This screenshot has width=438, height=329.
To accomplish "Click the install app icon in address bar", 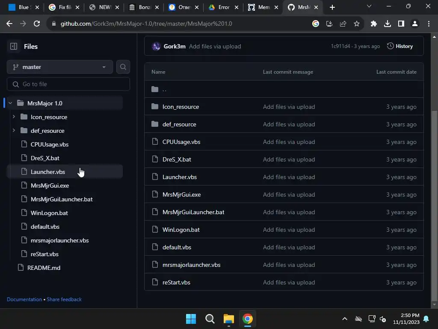I will tap(329, 24).
